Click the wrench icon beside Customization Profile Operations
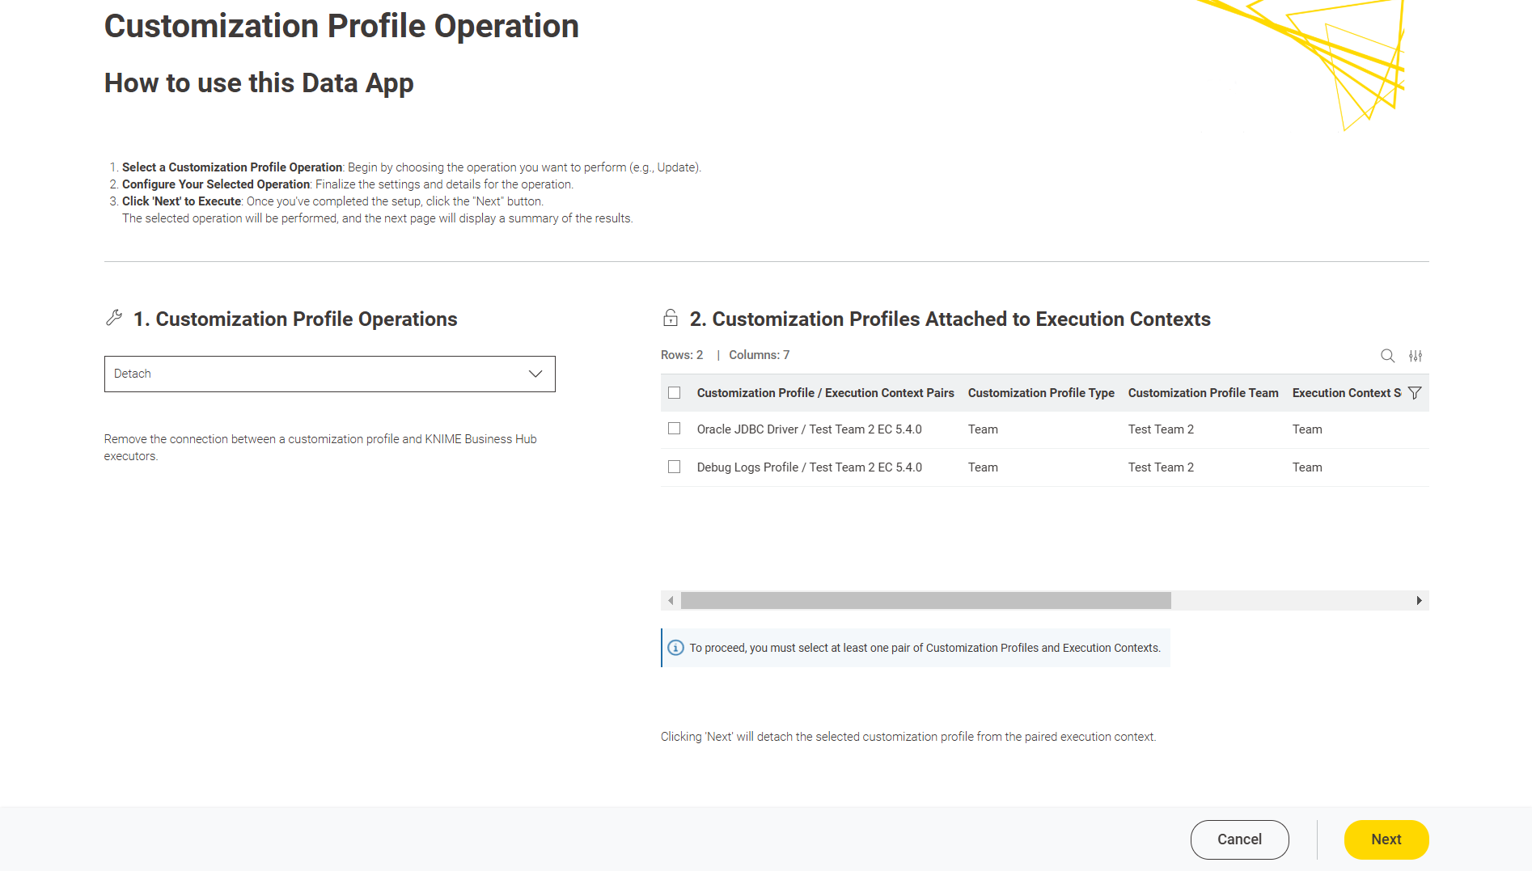 tap(114, 319)
